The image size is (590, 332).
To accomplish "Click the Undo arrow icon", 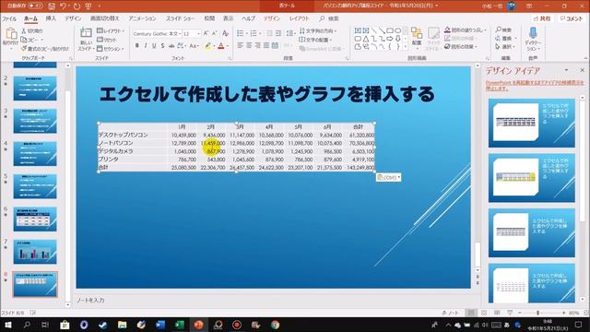I will pos(64,6).
